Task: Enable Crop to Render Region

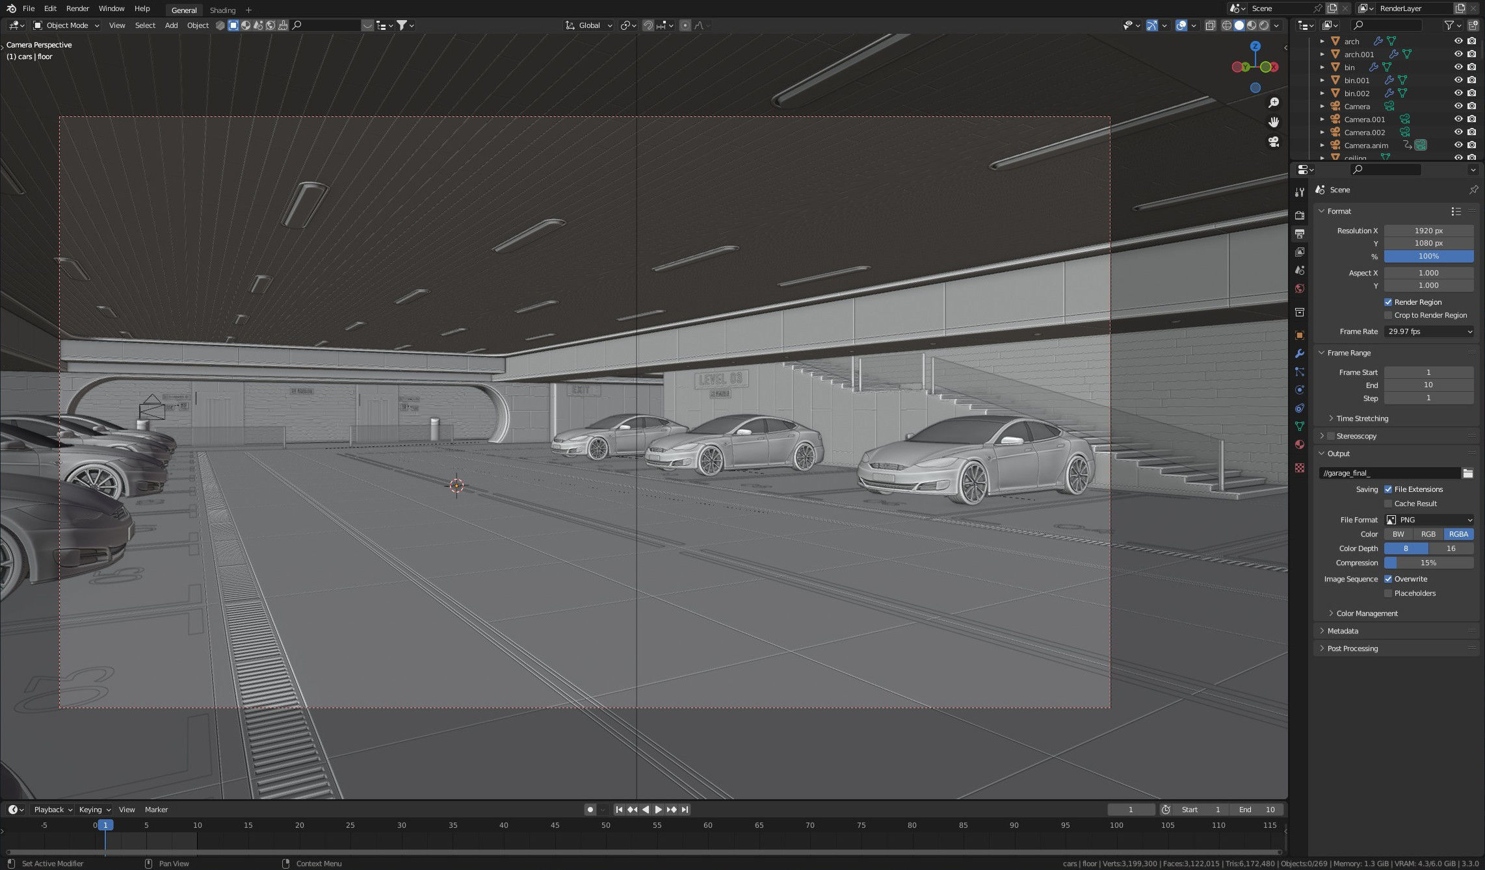Action: click(x=1388, y=315)
